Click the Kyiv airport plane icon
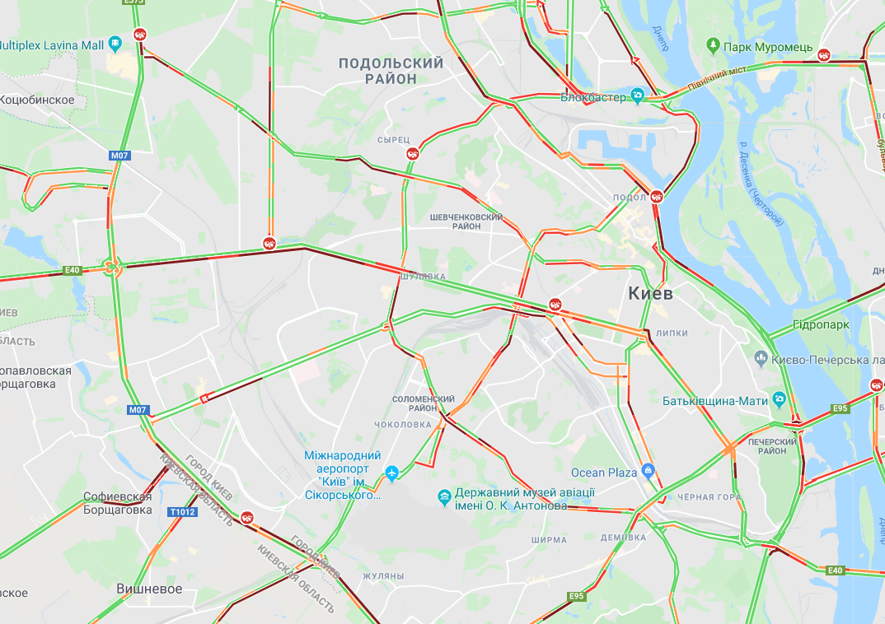 (x=391, y=473)
